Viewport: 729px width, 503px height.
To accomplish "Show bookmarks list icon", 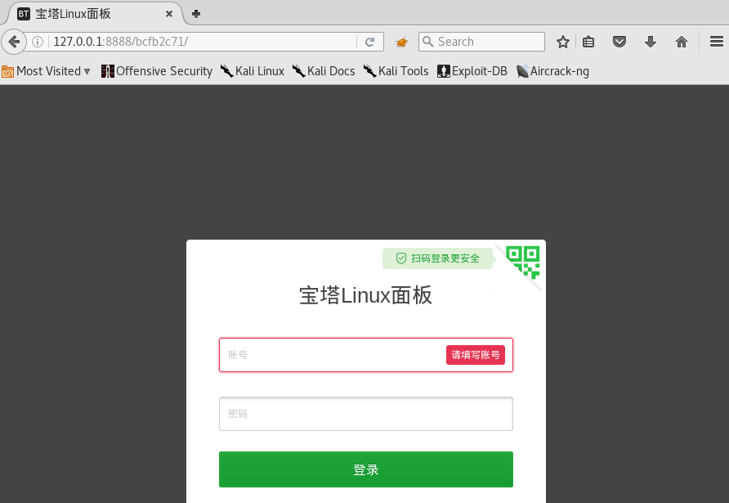I will 588,42.
